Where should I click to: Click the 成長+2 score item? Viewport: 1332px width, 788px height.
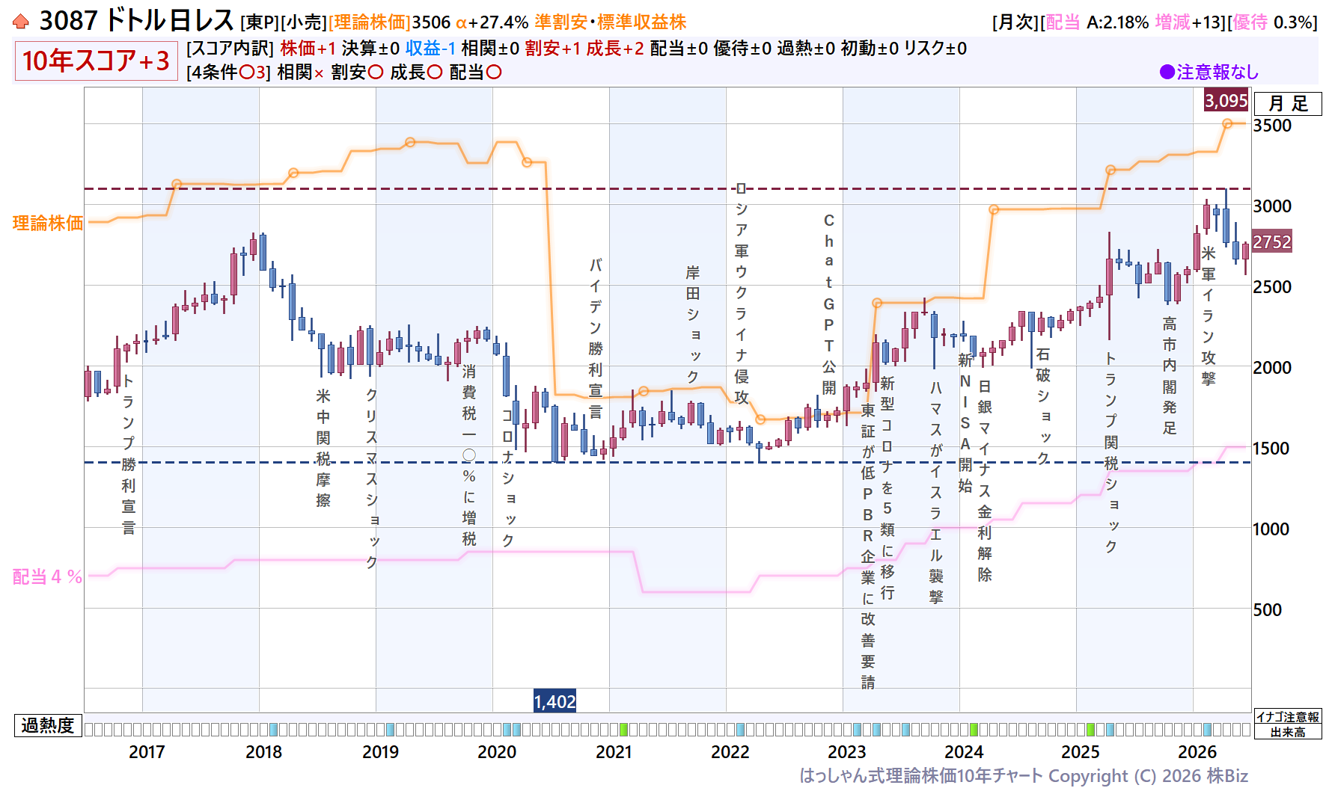pos(614,49)
